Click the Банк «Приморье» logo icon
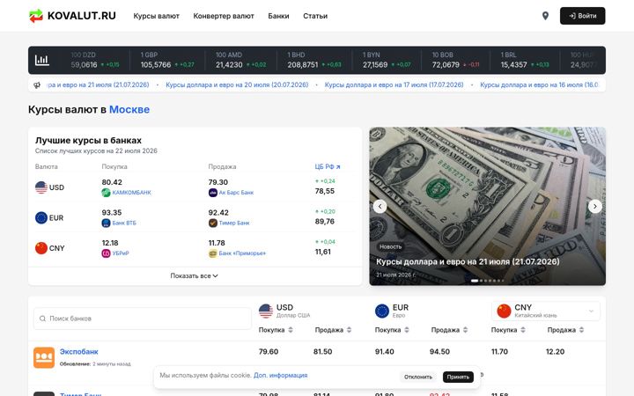The image size is (634, 396). click(213, 253)
